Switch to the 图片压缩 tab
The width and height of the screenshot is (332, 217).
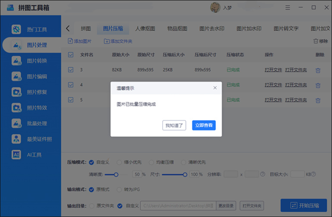[x=113, y=28]
